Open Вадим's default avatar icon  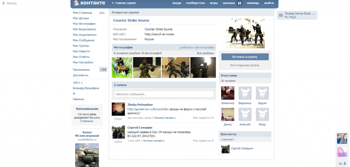tap(262, 93)
